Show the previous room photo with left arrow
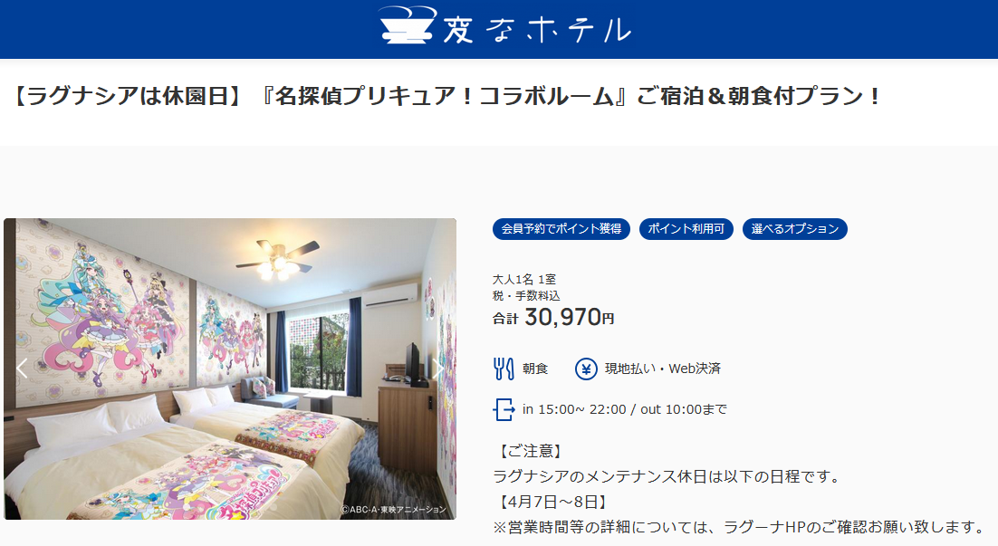The height and width of the screenshot is (546, 998). pyautogui.click(x=22, y=368)
